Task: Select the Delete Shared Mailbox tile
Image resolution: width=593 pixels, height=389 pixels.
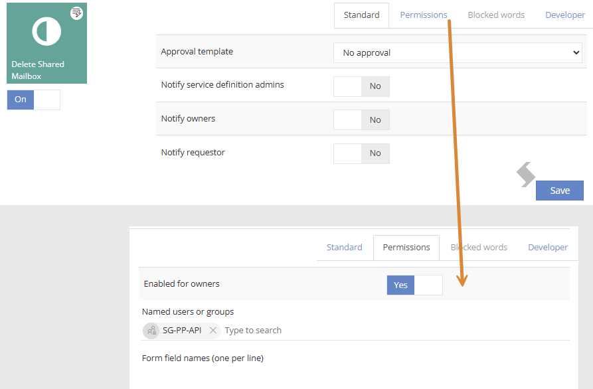Action: click(47, 43)
